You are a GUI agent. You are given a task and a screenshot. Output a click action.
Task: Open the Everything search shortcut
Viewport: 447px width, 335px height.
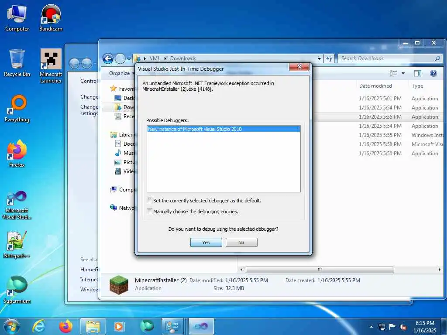pyautogui.click(x=17, y=109)
